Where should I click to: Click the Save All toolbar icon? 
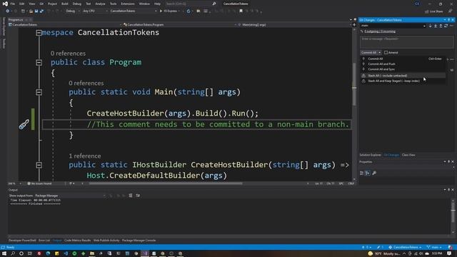point(41,11)
